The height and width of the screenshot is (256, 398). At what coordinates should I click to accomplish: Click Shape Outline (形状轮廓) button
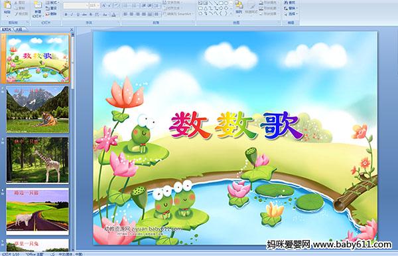tap(269, 8)
